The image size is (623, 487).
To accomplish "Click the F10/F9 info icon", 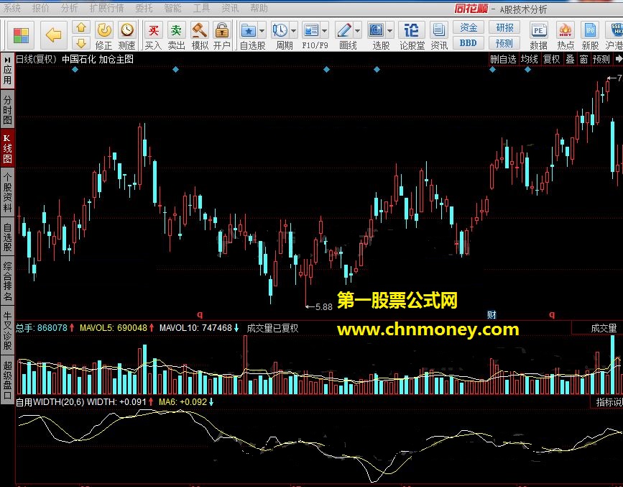I will 311,30.
